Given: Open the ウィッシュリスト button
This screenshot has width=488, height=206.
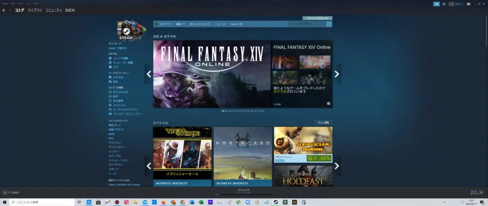Looking at the screenshot, I should (x=317, y=19).
